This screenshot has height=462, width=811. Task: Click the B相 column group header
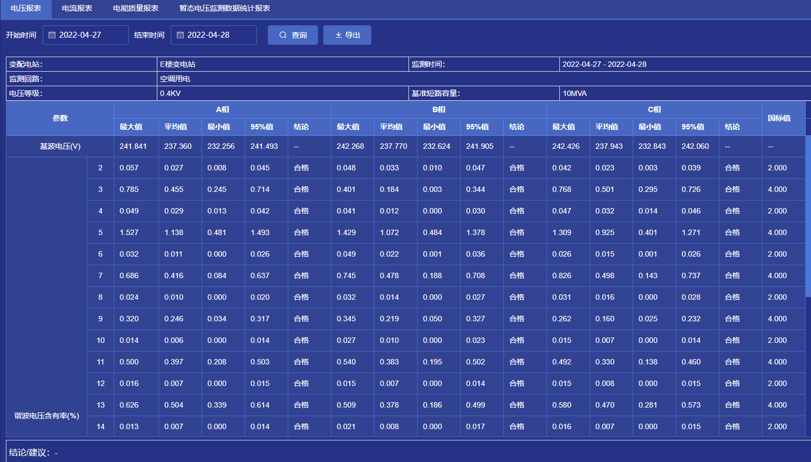439,109
